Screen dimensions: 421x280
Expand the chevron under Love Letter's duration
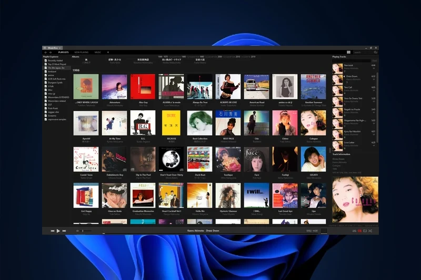(x=374, y=146)
